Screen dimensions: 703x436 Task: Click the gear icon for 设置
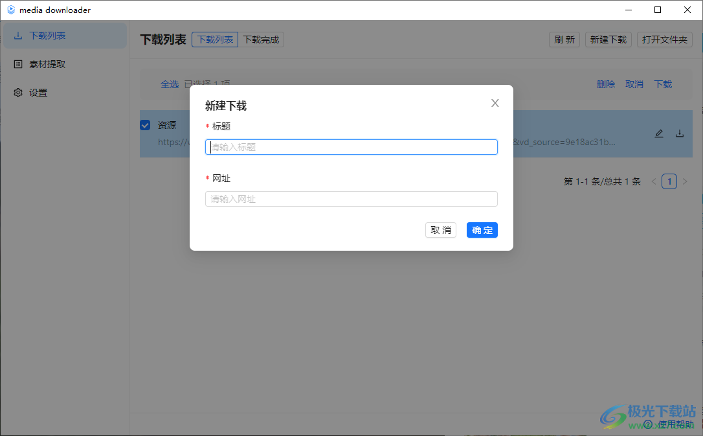[x=18, y=93]
